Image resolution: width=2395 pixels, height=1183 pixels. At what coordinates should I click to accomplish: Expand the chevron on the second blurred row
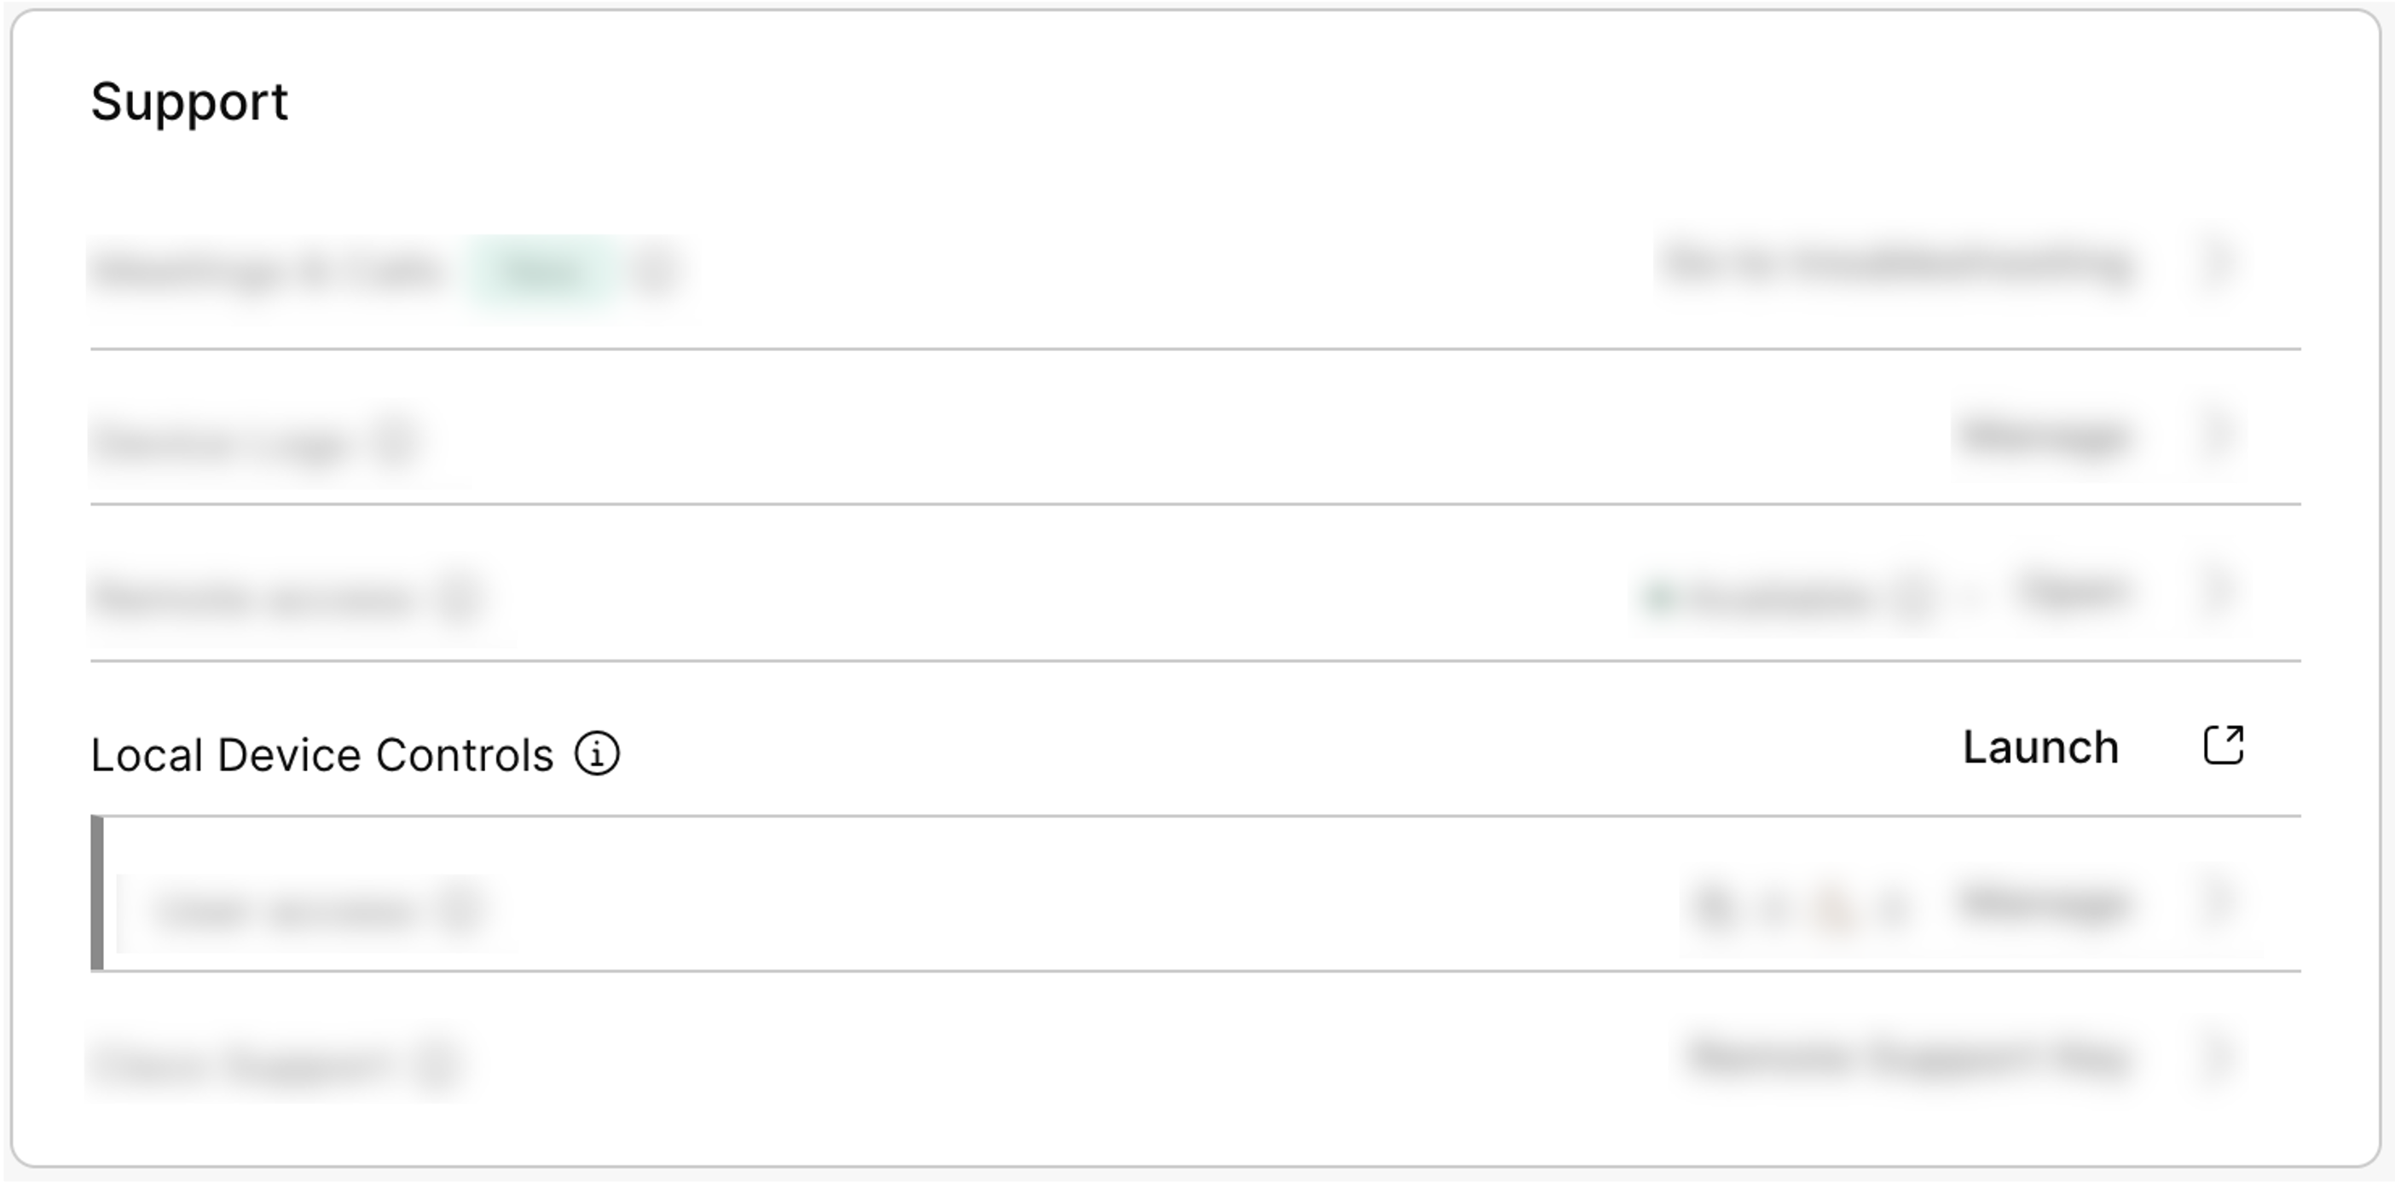click(2219, 435)
